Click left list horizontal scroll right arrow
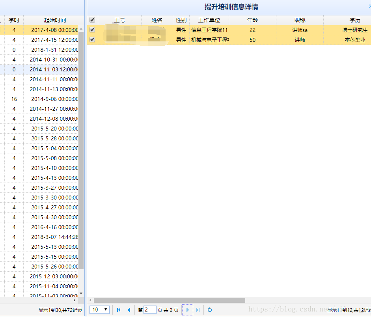The height and width of the screenshot is (317, 371). 75,300
